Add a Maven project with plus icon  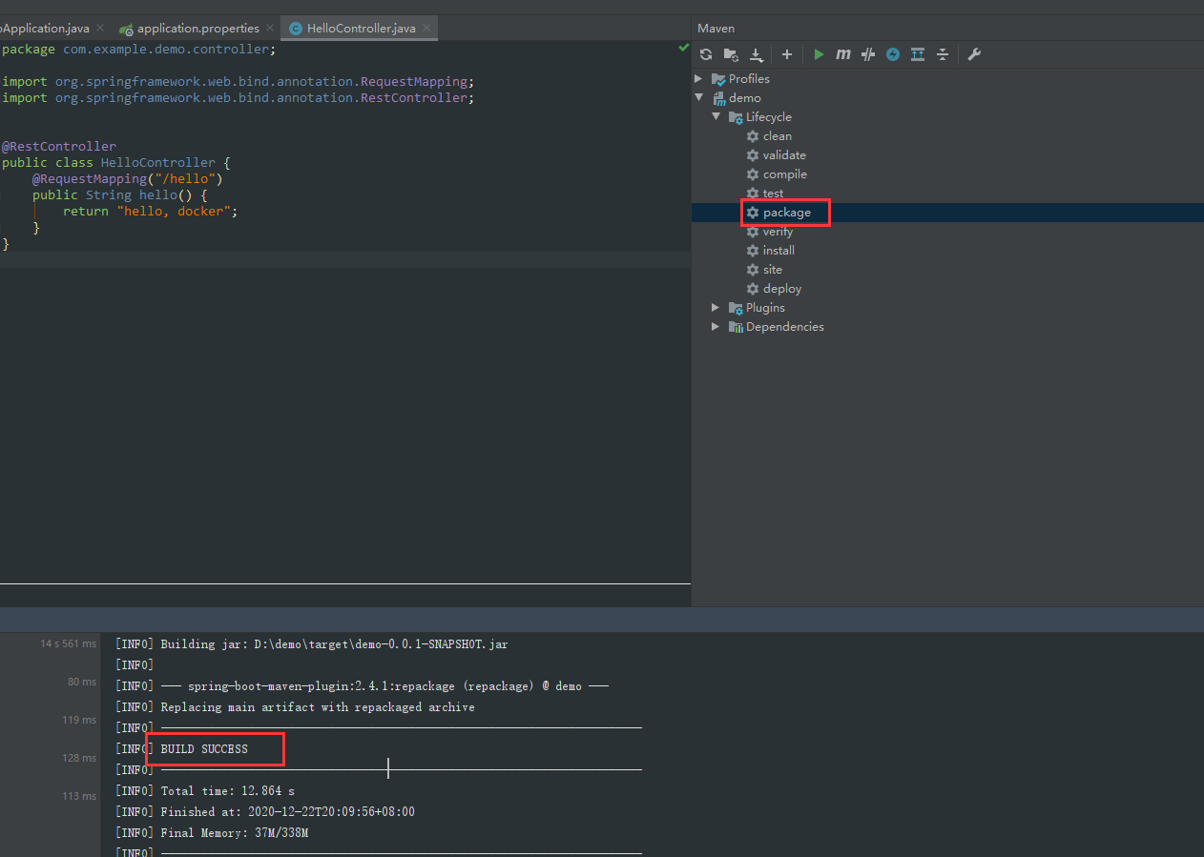[787, 54]
